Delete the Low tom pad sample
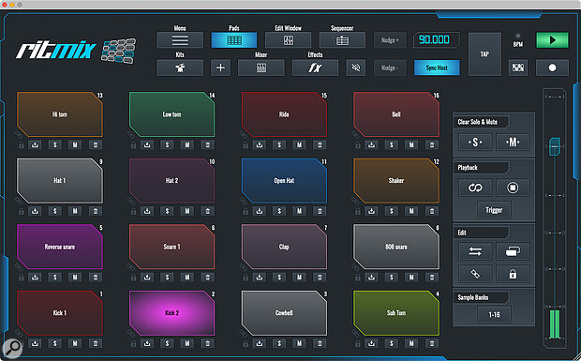Screen dimensions: 581x361 [x=207, y=145]
